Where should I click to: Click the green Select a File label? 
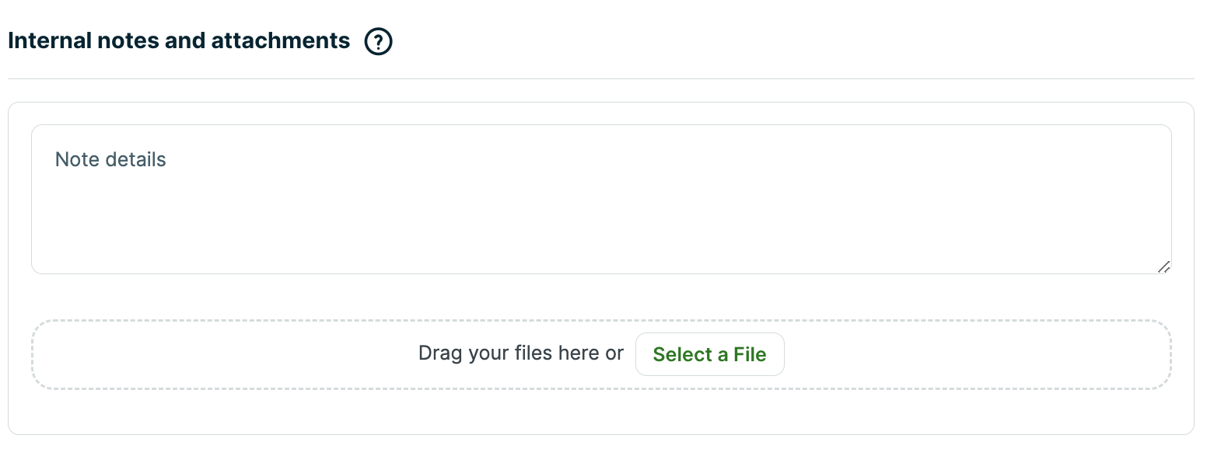(x=709, y=354)
